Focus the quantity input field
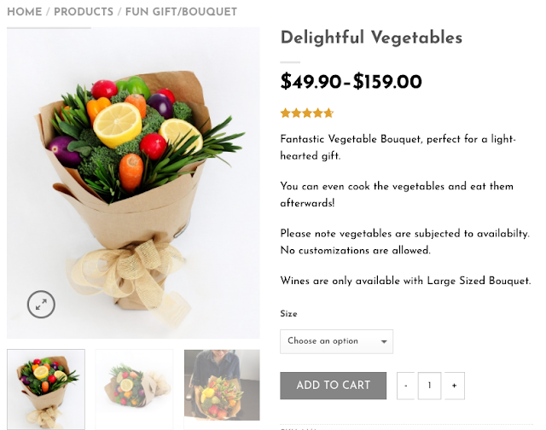Viewport: 546px width, 430px height. 429,386
